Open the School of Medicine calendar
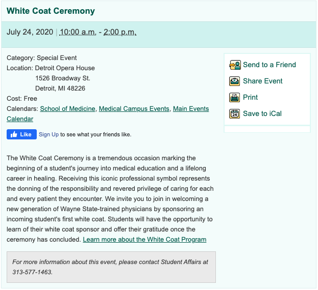318x290 pixels. 67,109
